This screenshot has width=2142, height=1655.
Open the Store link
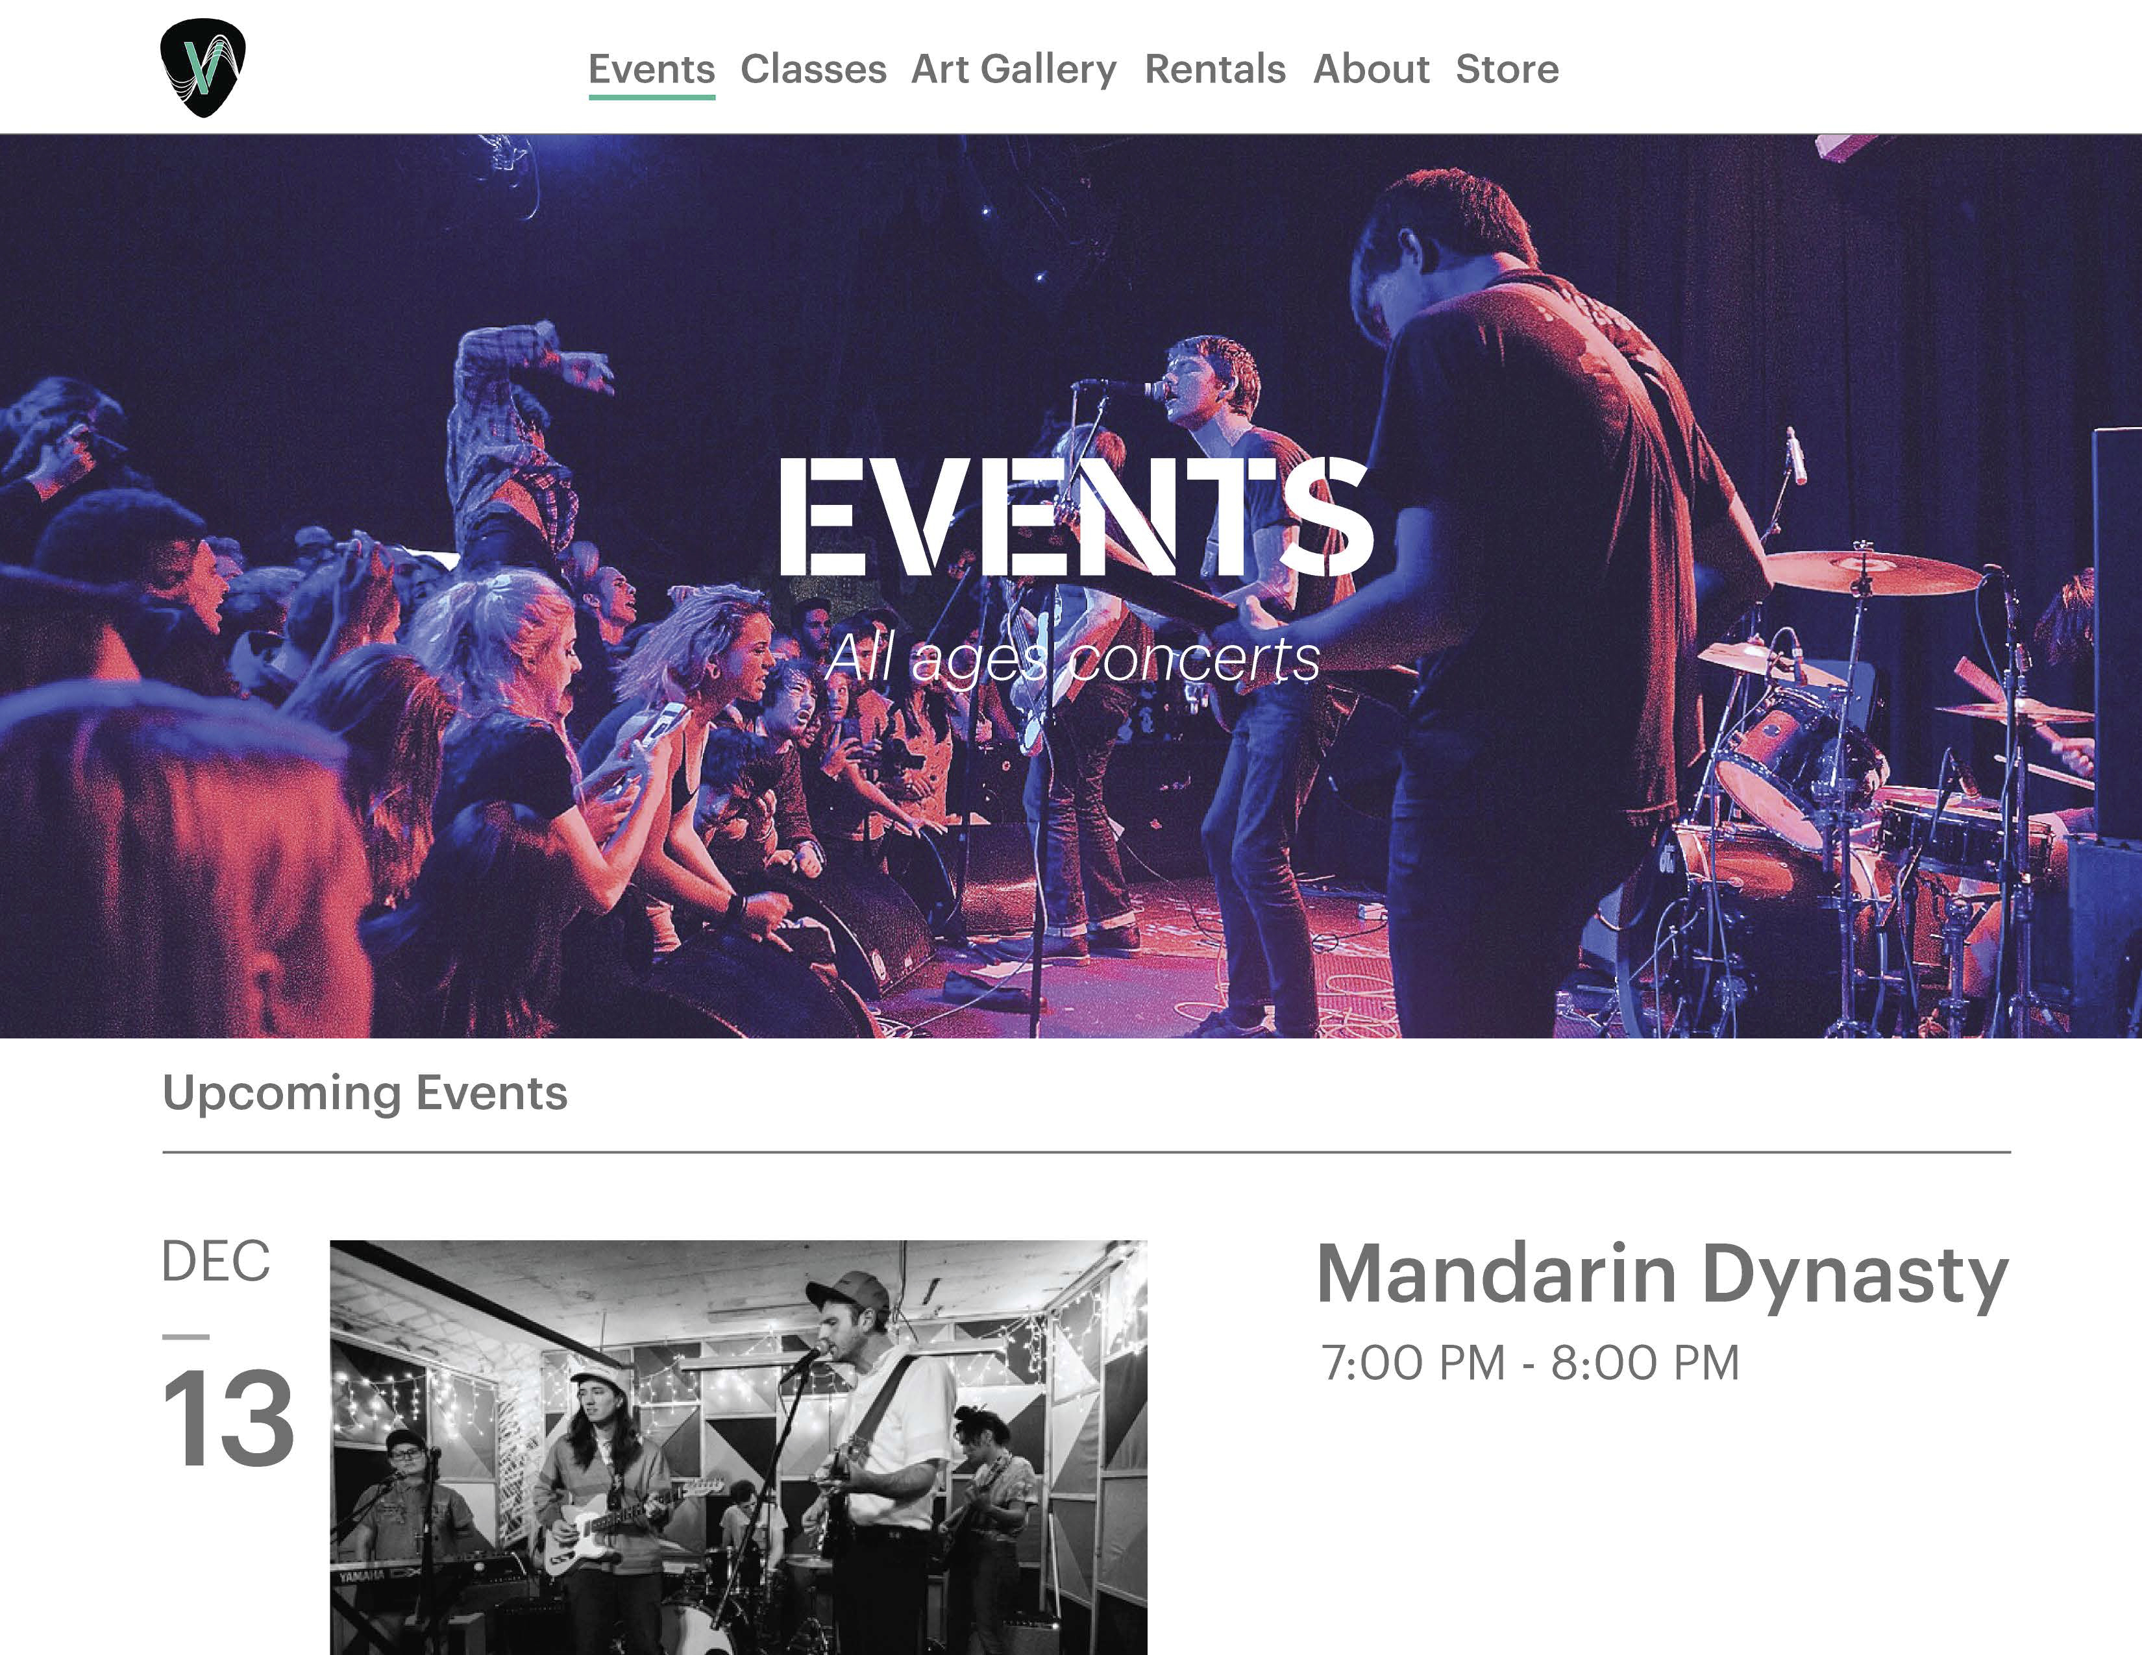(x=1507, y=69)
